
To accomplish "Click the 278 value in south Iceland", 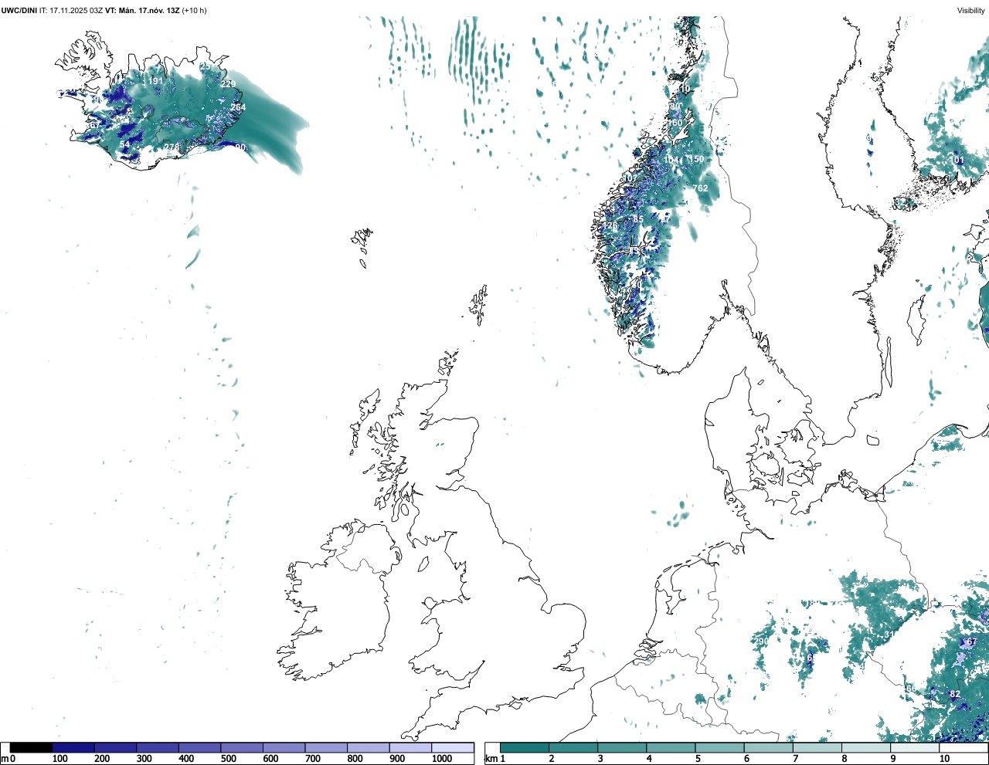I will [x=172, y=147].
